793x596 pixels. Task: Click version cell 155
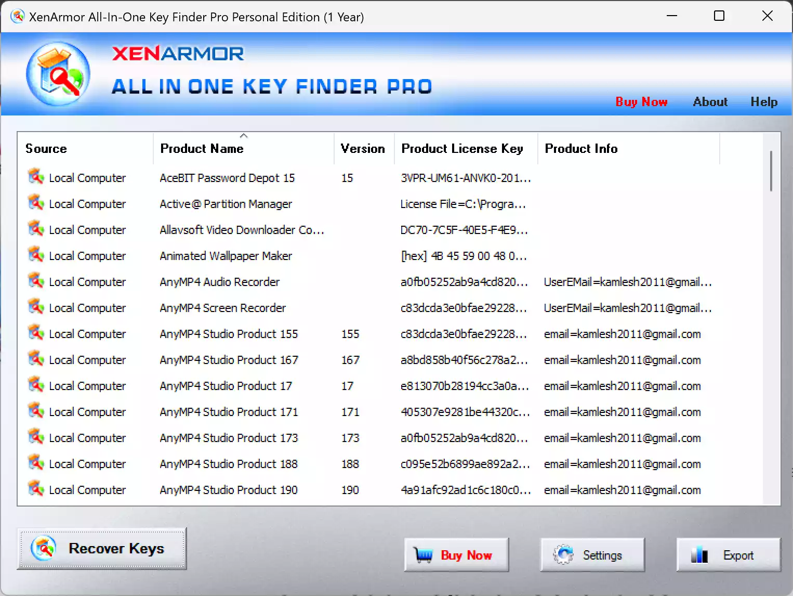[350, 334]
